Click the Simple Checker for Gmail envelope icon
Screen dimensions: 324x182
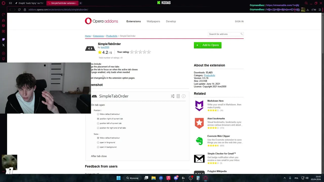coord(199,158)
